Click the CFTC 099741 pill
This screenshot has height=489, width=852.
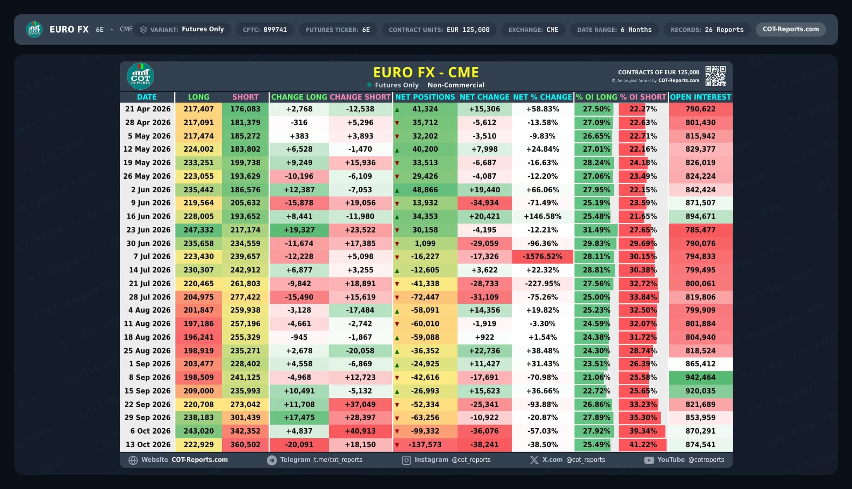265,29
